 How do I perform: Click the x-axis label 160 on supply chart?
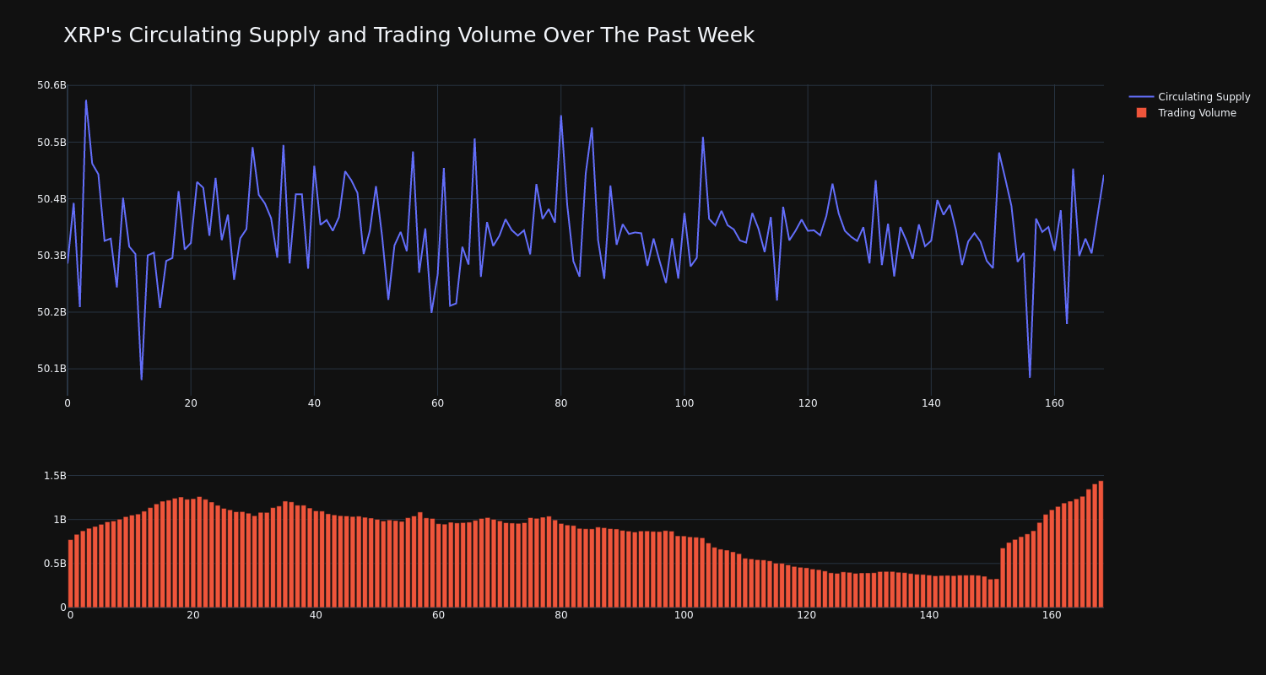(1054, 403)
